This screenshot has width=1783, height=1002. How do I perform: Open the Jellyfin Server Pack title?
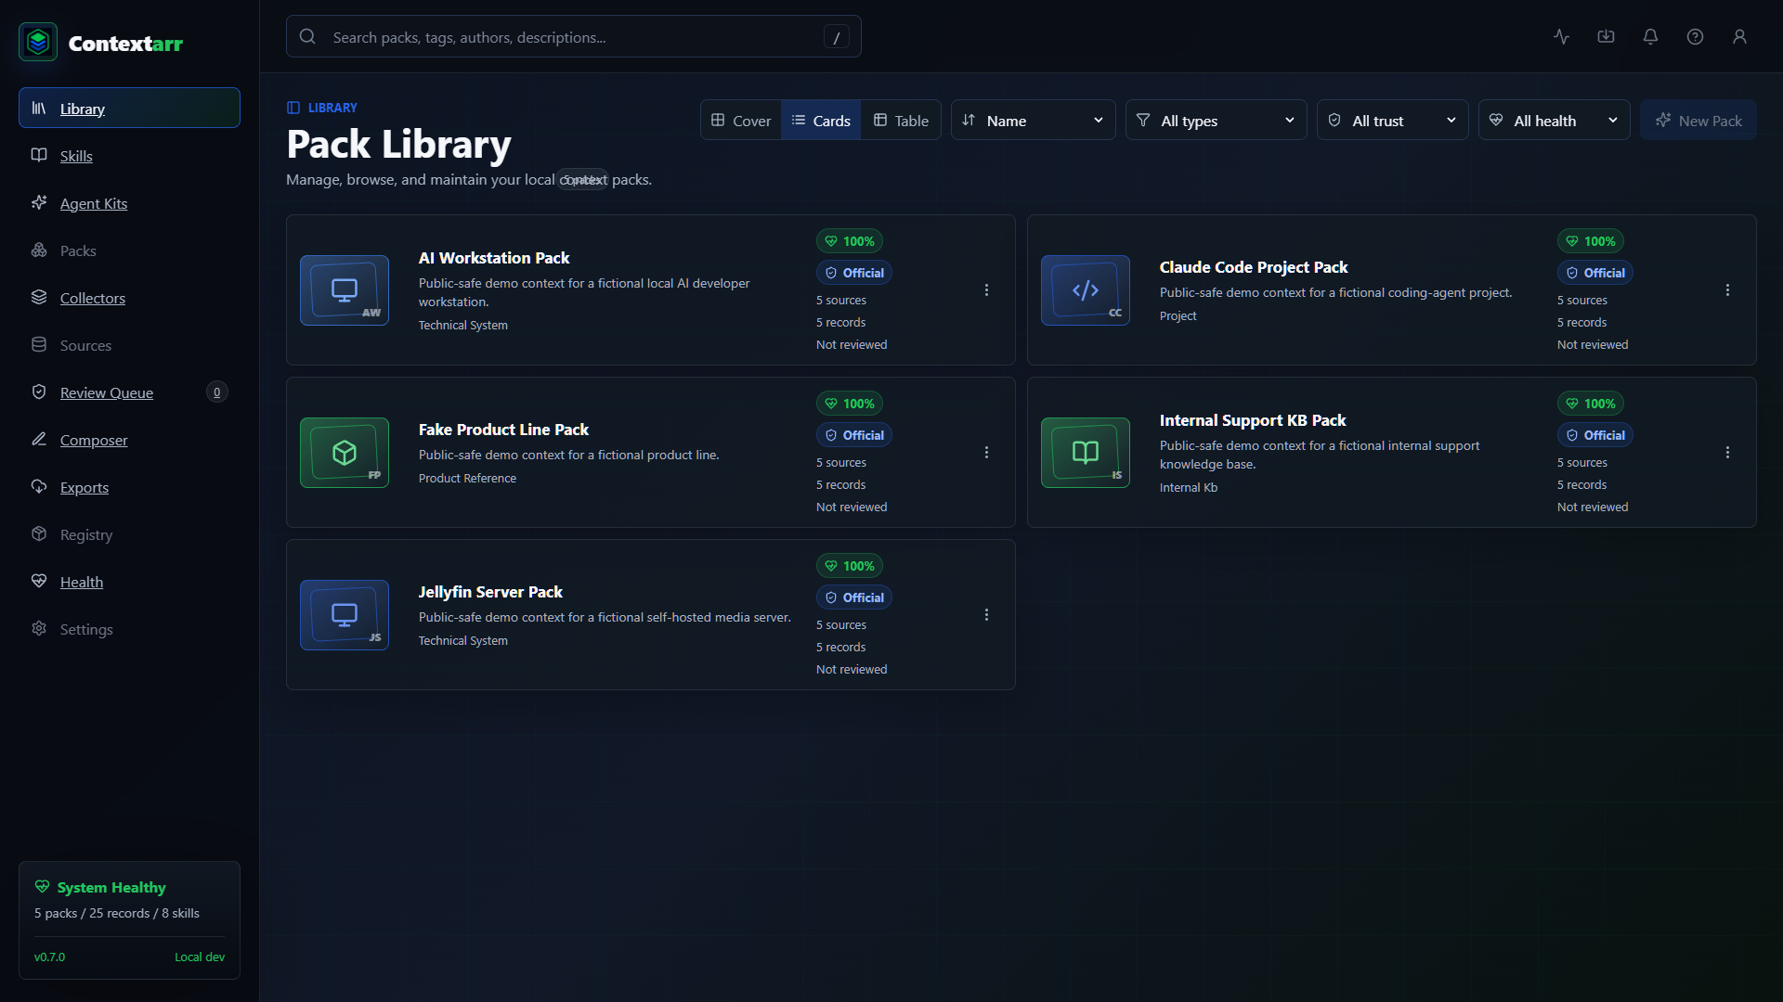click(x=490, y=592)
